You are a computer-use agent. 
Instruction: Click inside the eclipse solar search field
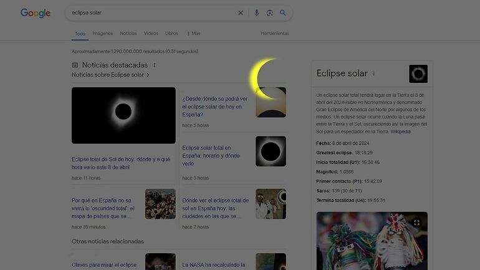tap(151, 13)
